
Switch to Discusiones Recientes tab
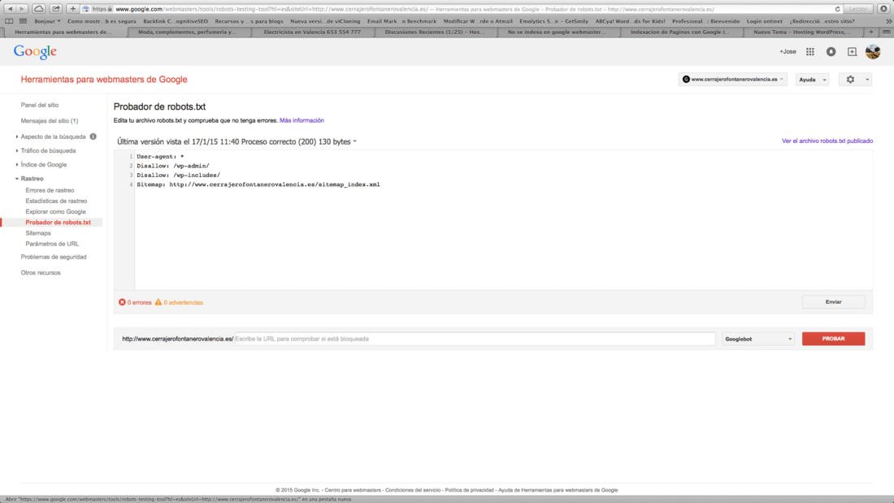(435, 32)
